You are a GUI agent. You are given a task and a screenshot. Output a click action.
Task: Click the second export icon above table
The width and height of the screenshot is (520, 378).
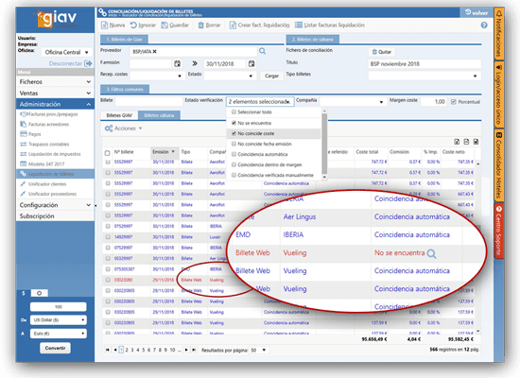[x=466, y=142]
